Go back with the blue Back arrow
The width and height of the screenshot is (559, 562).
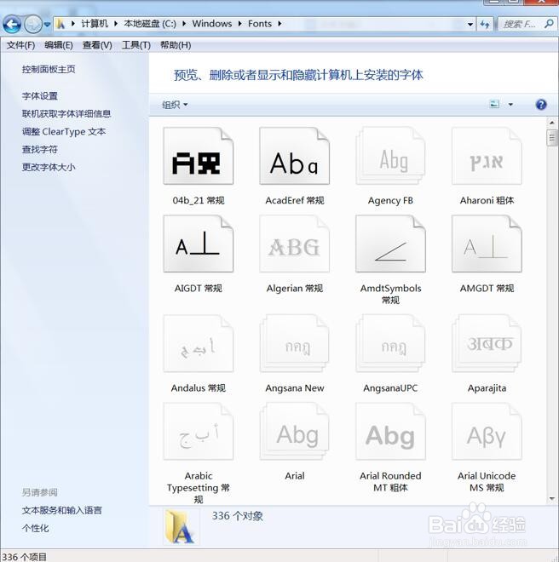pos(11,25)
